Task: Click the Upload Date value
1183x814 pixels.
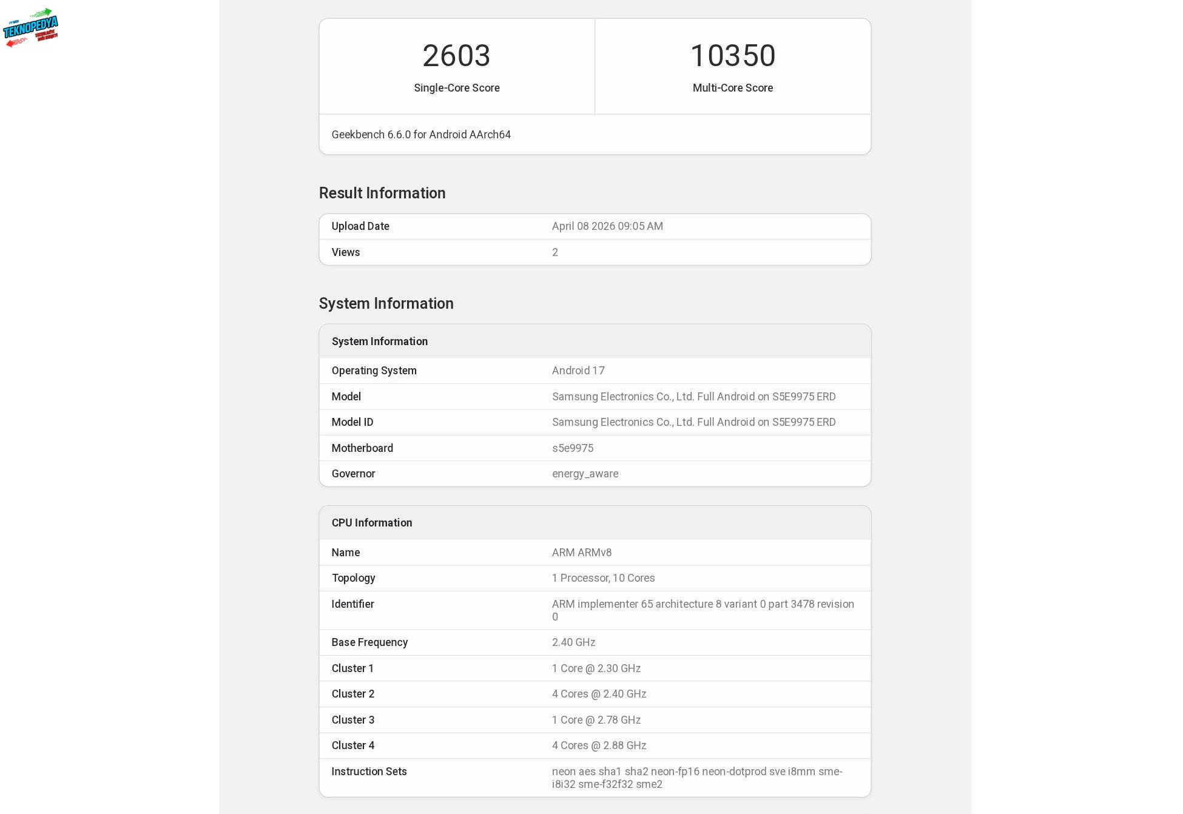Action: (x=607, y=226)
